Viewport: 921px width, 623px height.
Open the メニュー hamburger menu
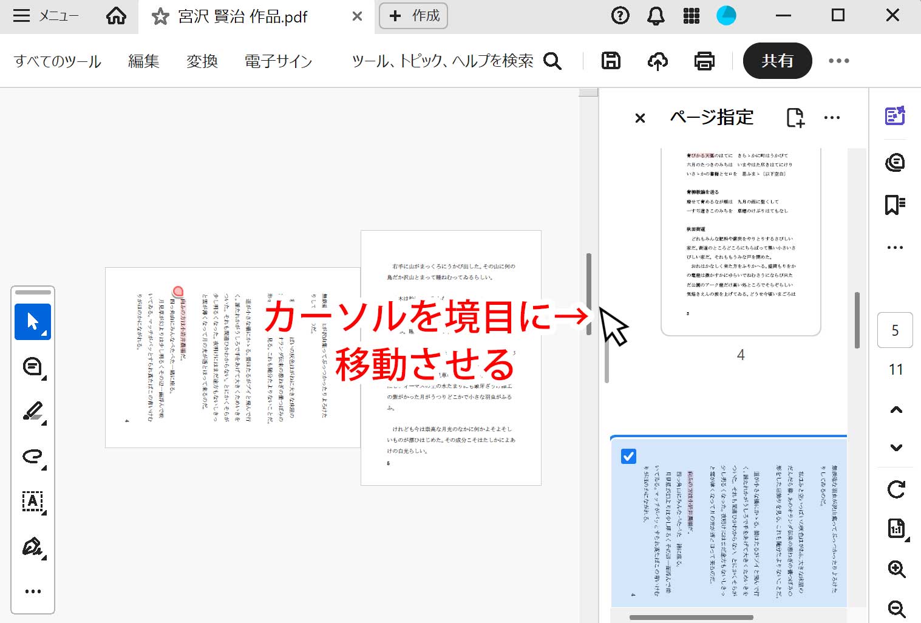pyautogui.click(x=46, y=16)
